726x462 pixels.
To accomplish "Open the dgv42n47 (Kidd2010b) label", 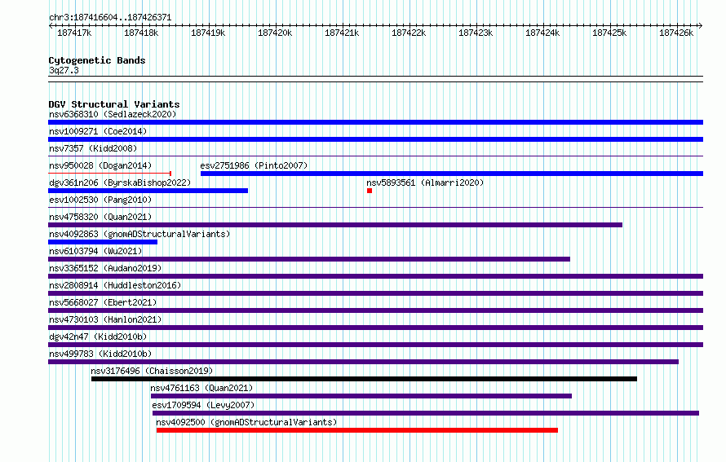I will pyautogui.click(x=98, y=337).
